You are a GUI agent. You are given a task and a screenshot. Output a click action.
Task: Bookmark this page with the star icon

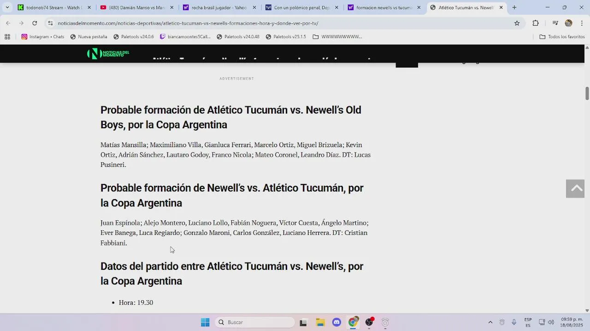pos(517,23)
